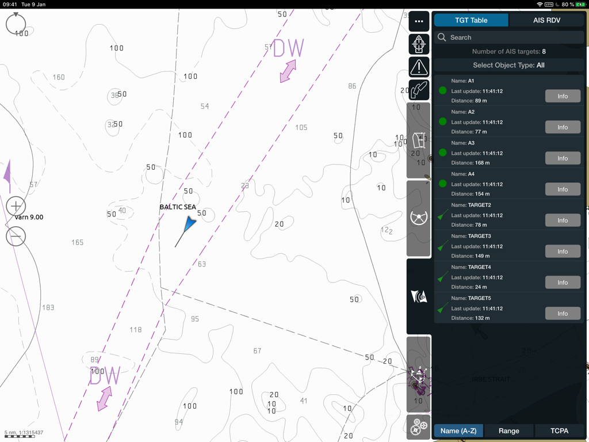Click the zoom-in magnifier icon
The height and width of the screenshot is (442, 589).
pyautogui.click(x=16, y=206)
